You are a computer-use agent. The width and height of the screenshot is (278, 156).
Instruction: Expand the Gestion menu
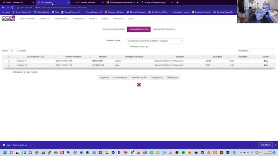click(93, 19)
